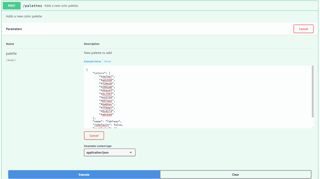Click the "#a0cbe8" color value
The width and height of the screenshot is (320, 179).
[106, 114]
